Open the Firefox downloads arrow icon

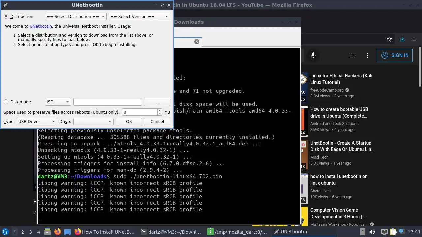[402, 39]
